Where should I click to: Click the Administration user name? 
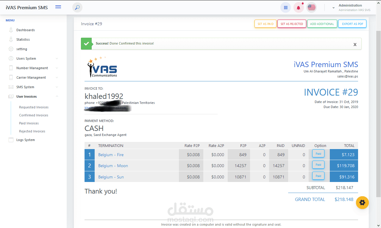[350, 5]
